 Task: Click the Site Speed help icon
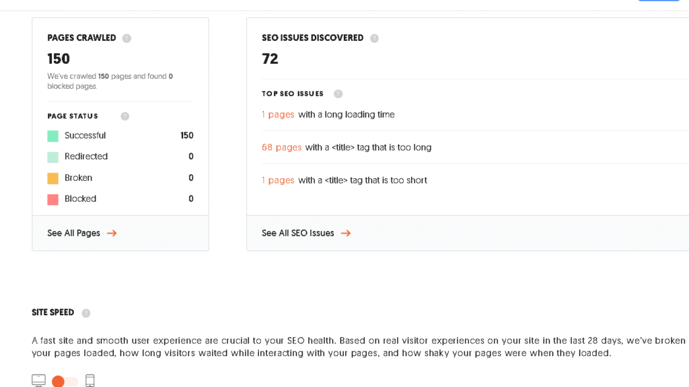[85, 312]
